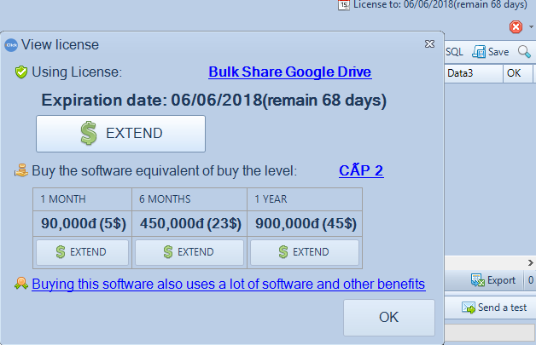Extend license for 1 MONTH plan
This screenshot has height=345, width=536.
[x=83, y=252]
